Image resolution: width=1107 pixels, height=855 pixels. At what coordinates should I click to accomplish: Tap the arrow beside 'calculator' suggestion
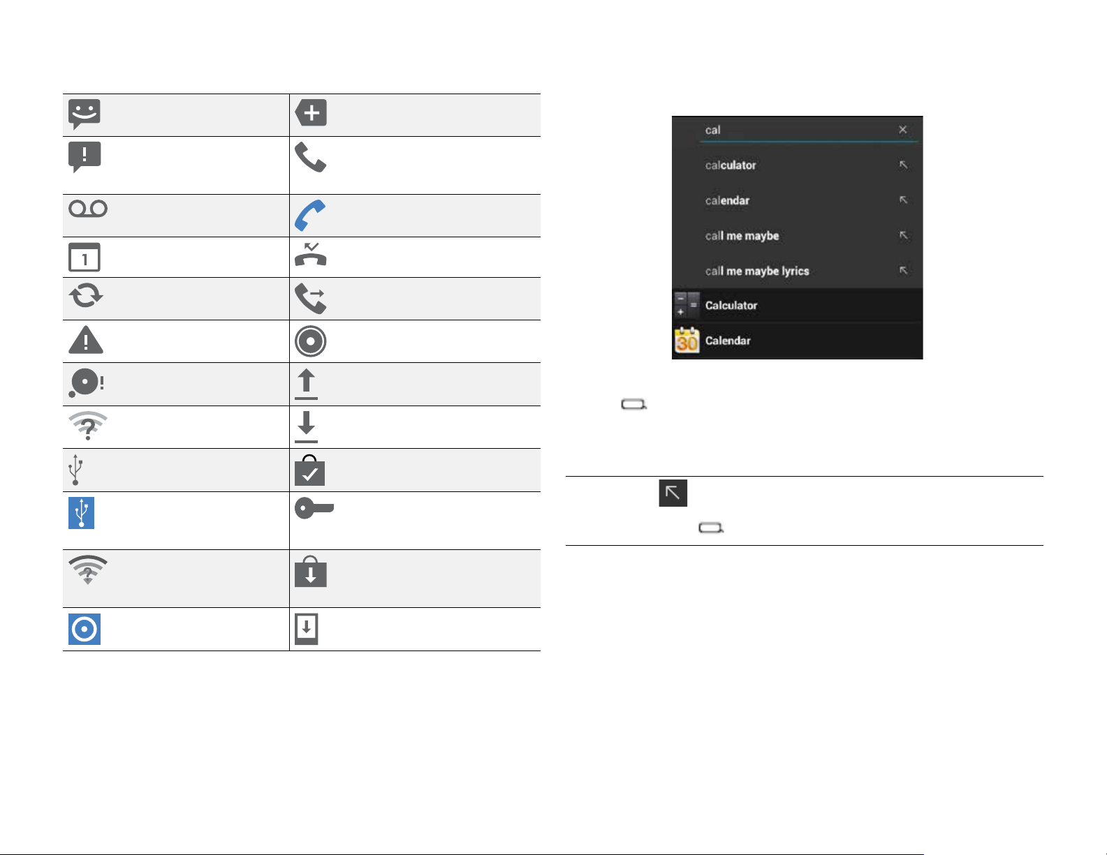click(903, 165)
